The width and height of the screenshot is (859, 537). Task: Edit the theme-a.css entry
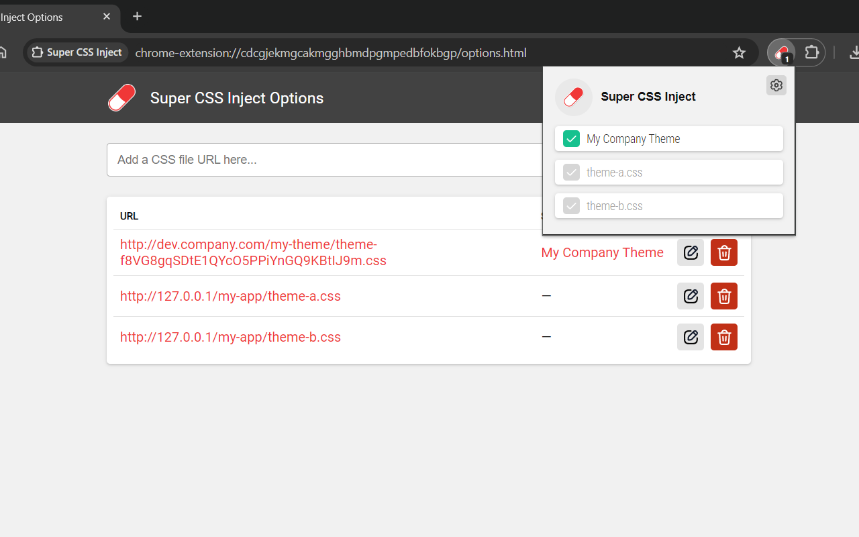691,296
